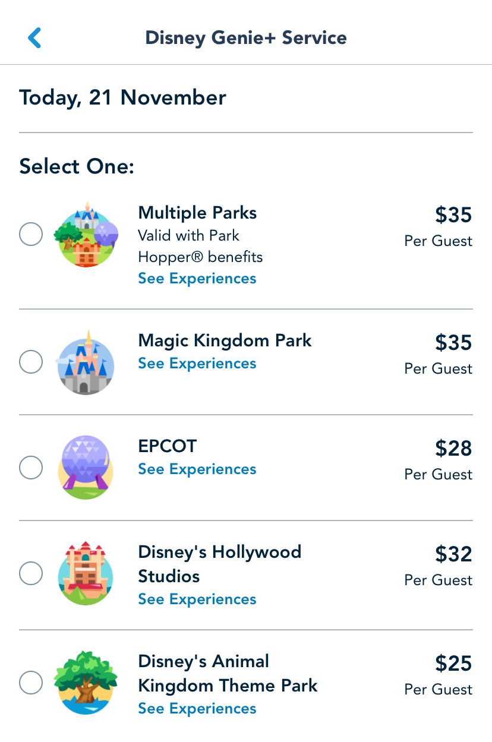Tap the $28 Per Guest EPCOT price
492x742 pixels.
click(446, 459)
